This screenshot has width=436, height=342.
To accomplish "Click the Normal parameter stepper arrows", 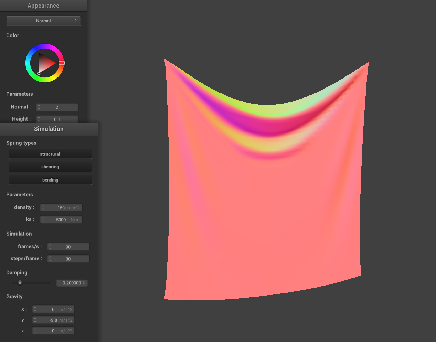I will [x=39, y=107].
